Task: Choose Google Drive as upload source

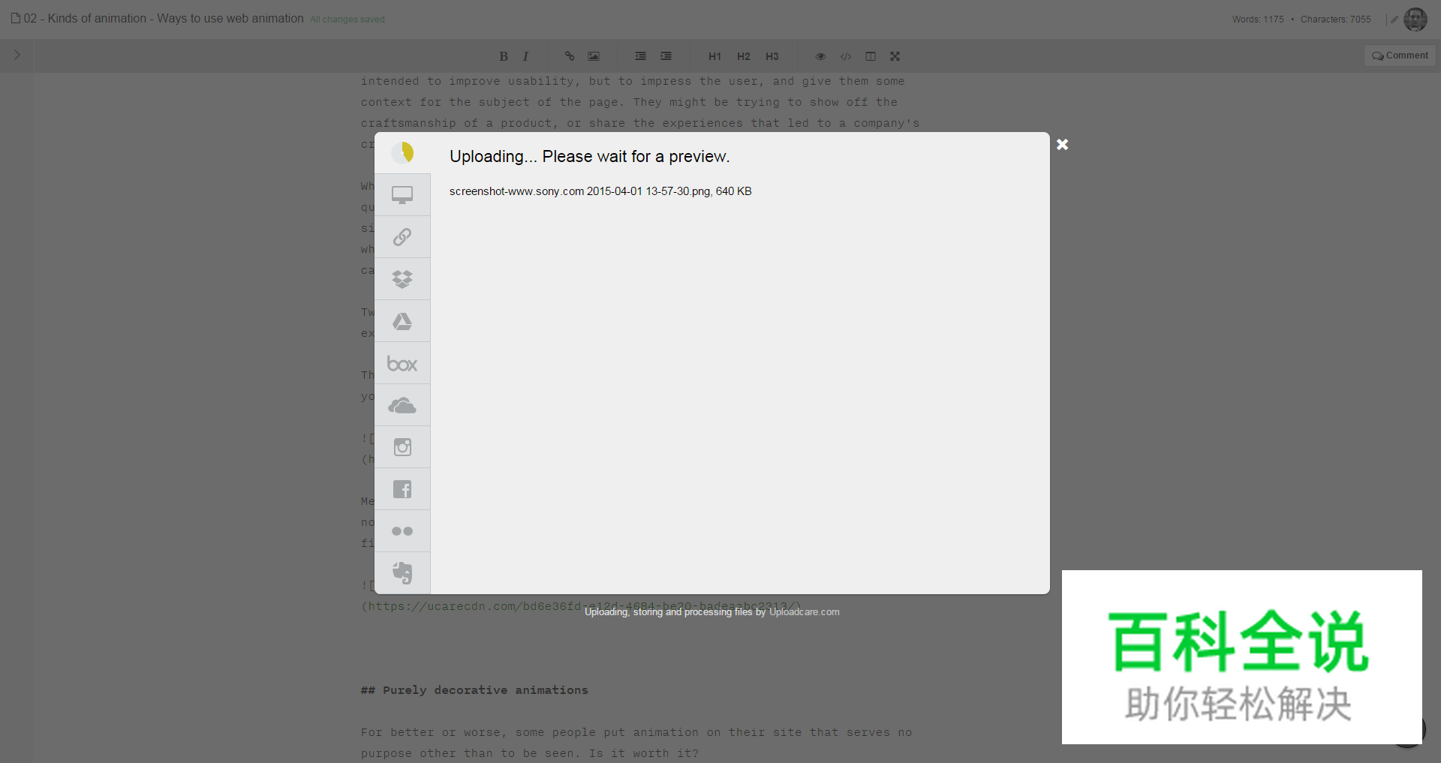Action: click(402, 321)
